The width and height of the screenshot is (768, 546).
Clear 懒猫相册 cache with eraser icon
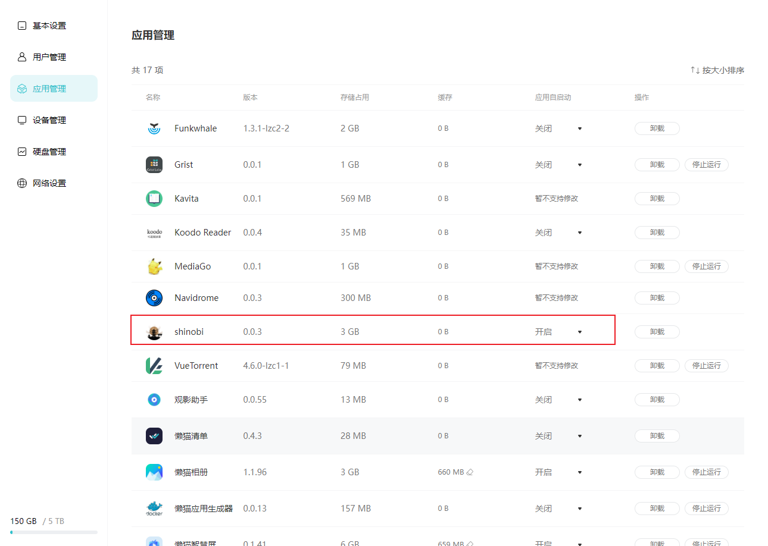tap(470, 472)
